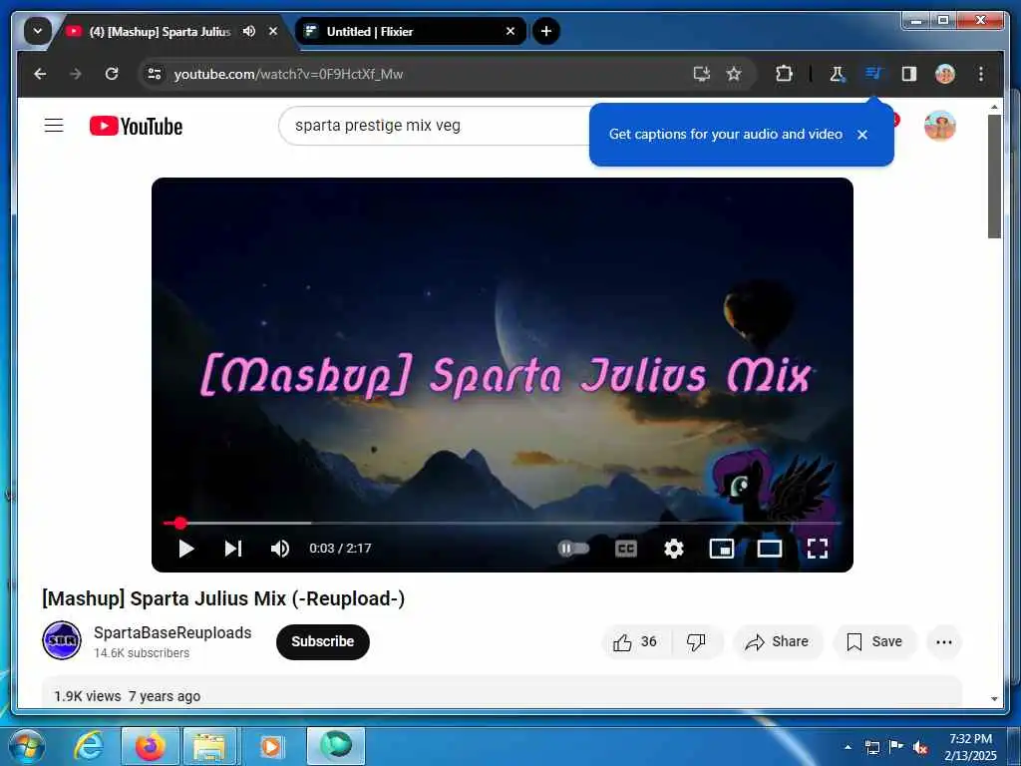The width and height of the screenshot is (1021, 766).
Task: Share the video
Action: pyautogui.click(x=778, y=641)
